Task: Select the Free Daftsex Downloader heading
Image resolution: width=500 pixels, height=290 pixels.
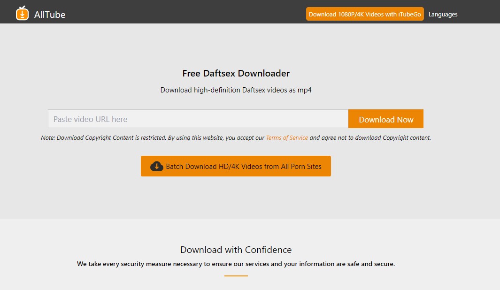Action: click(236, 73)
